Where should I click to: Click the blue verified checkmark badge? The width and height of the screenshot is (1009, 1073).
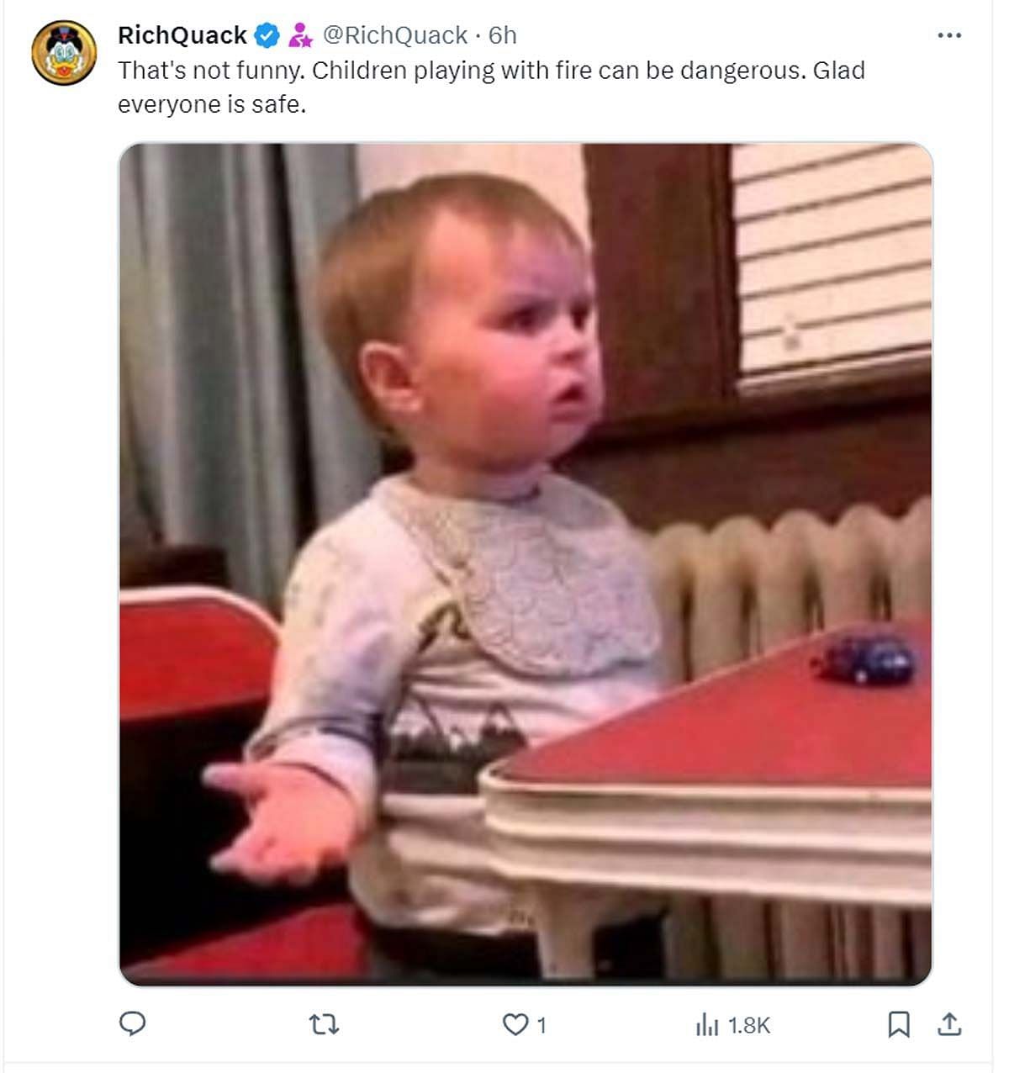tap(267, 35)
